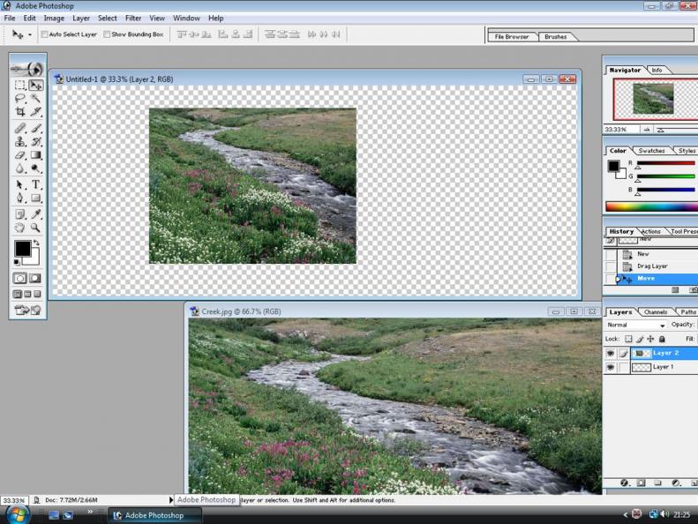Select the Pen tool

click(20, 198)
